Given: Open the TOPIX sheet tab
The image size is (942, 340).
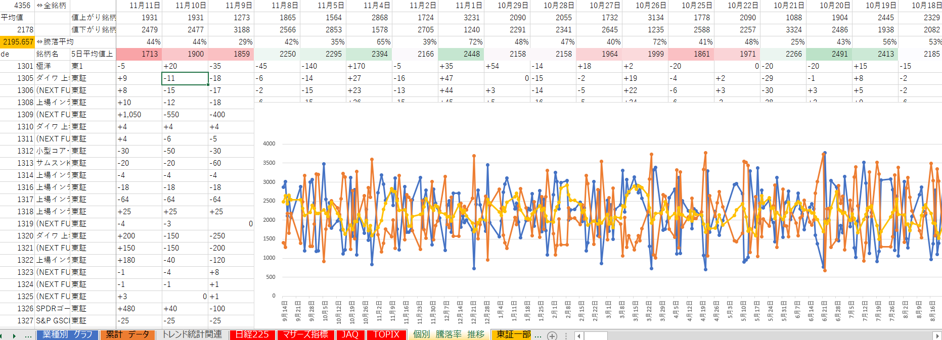Looking at the screenshot, I should 386,335.
